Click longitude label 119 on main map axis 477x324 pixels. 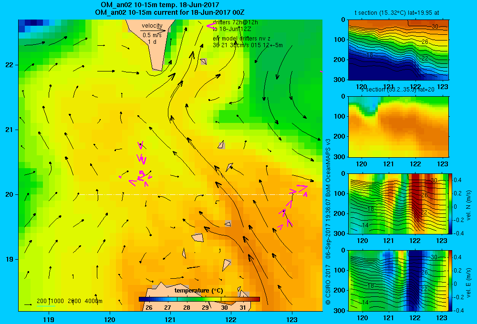[49, 320]
